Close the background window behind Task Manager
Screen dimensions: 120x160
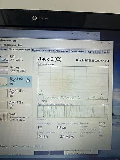(96, 35)
